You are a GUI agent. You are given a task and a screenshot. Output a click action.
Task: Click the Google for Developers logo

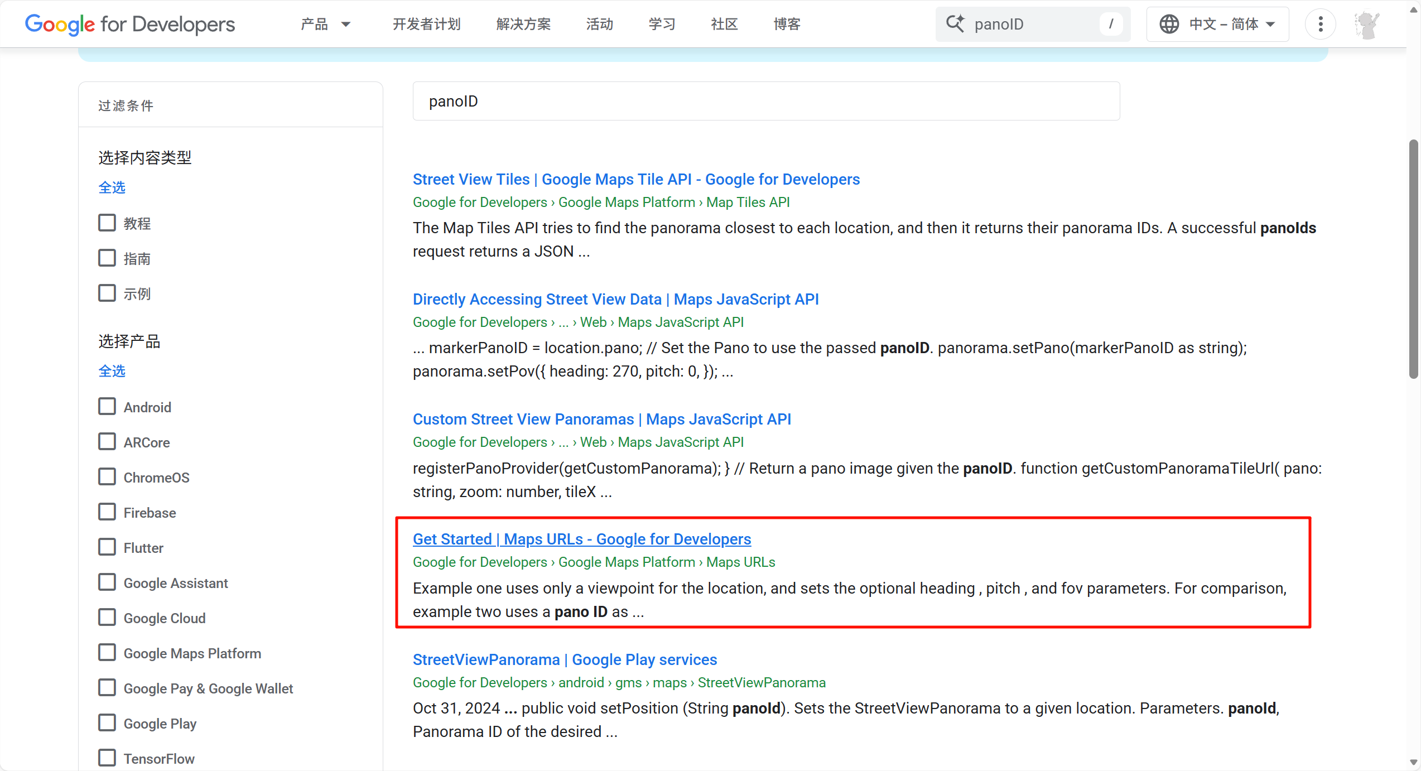tap(130, 24)
